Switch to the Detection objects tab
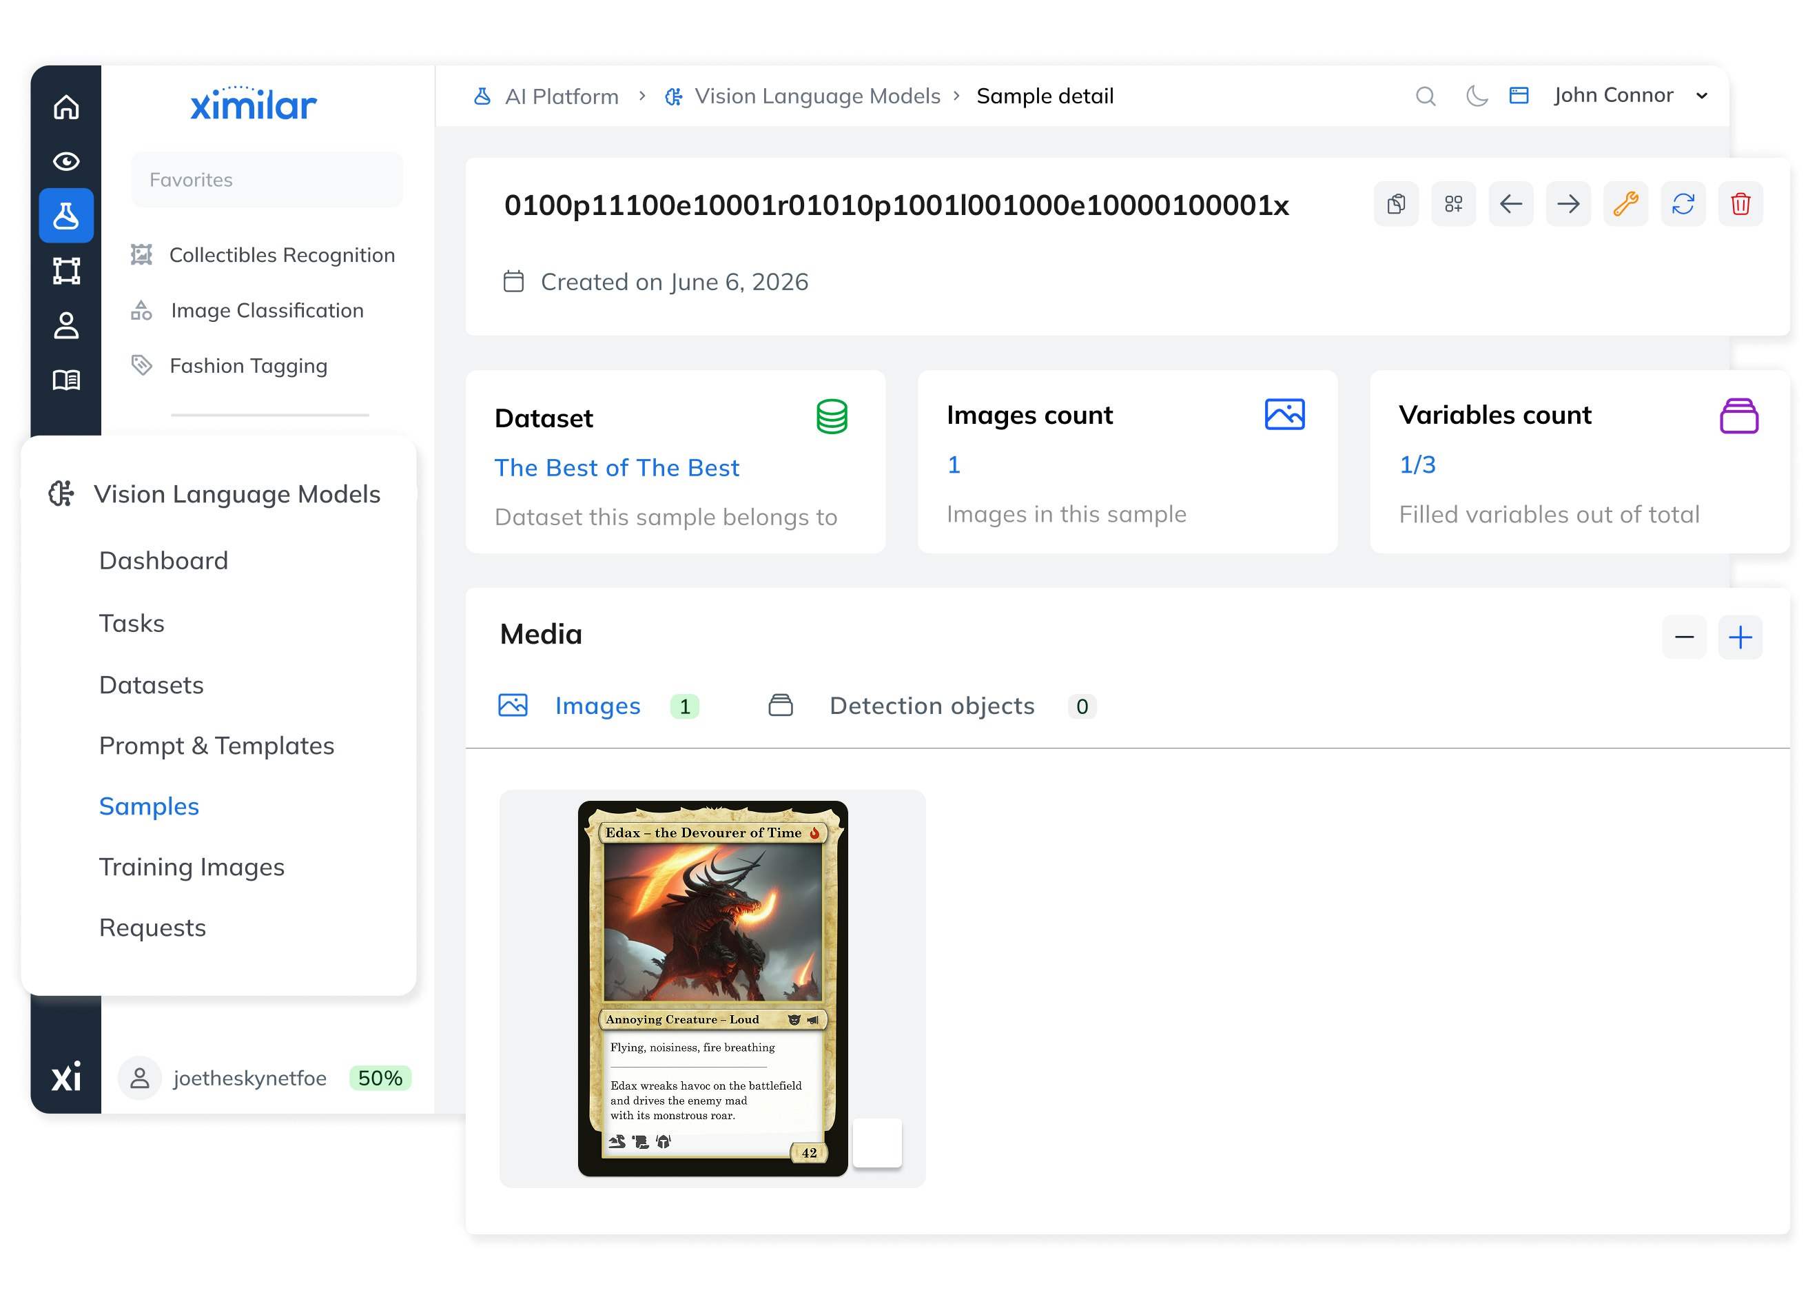Screen dimensions: 1808x1297 [932, 706]
